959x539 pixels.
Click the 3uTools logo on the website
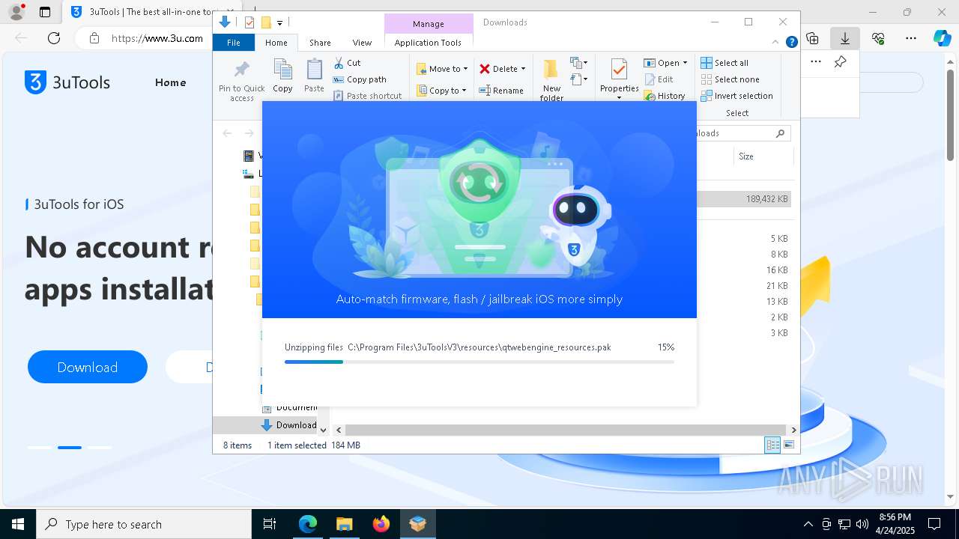pos(67,82)
